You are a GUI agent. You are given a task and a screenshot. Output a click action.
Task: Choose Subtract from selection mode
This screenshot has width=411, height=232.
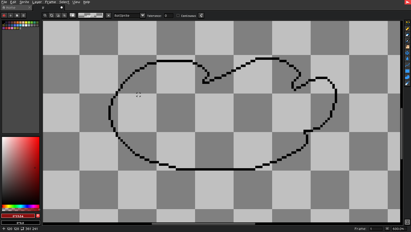(58, 16)
